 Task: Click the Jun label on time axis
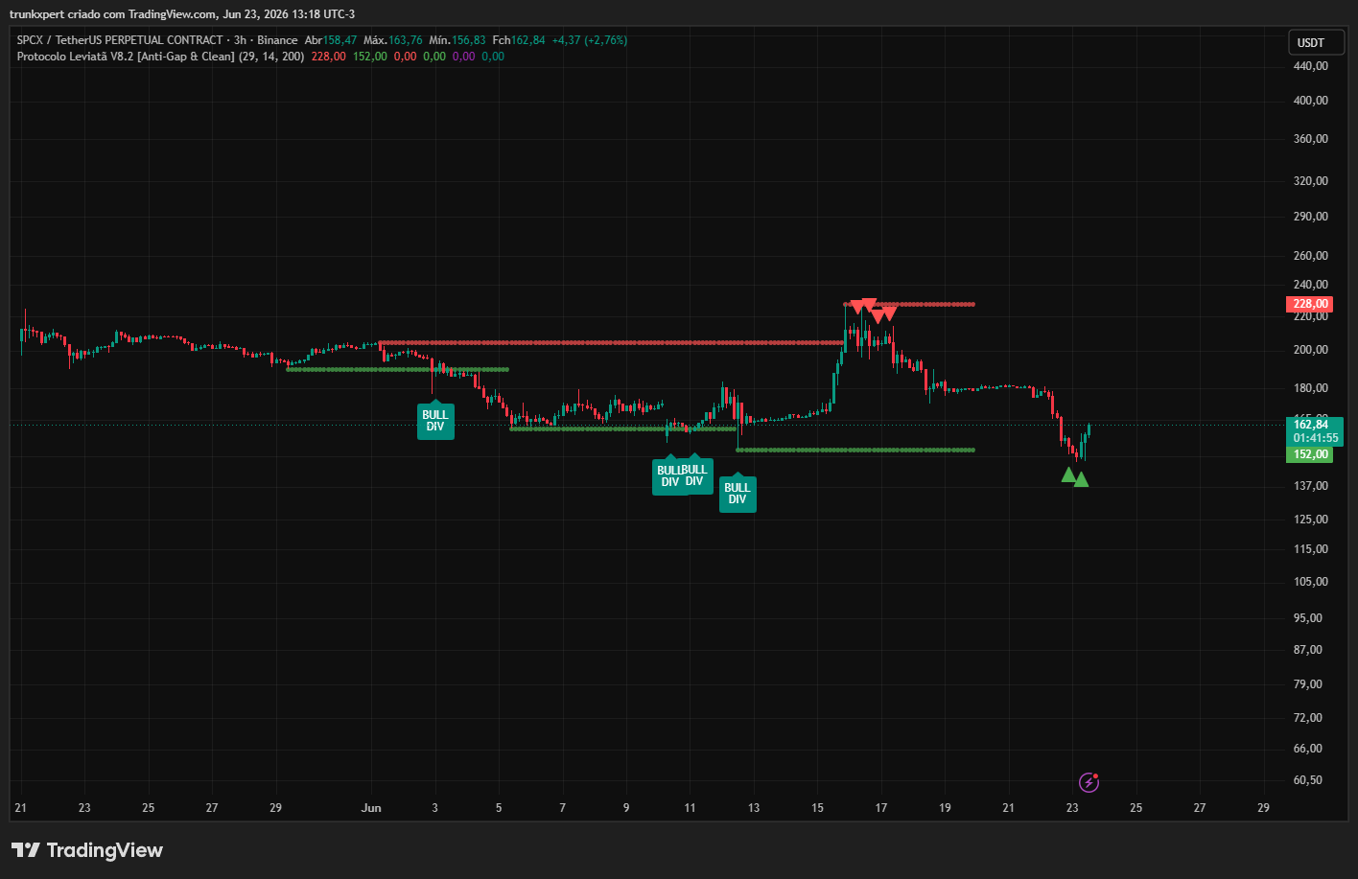pyautogui.click(x=371, y=808)
